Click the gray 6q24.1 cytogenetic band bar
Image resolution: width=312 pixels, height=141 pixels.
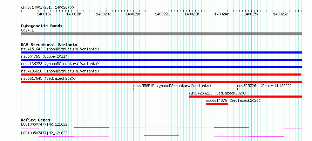click(x=161, y=34)
